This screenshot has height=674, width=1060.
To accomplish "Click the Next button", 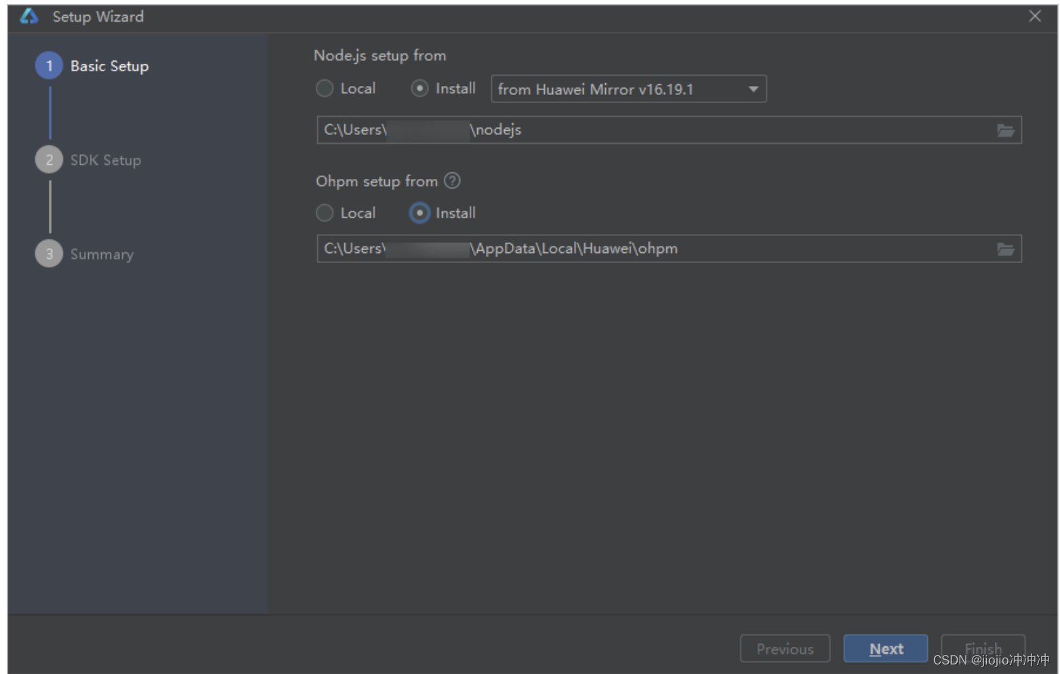I will [886, 649].
